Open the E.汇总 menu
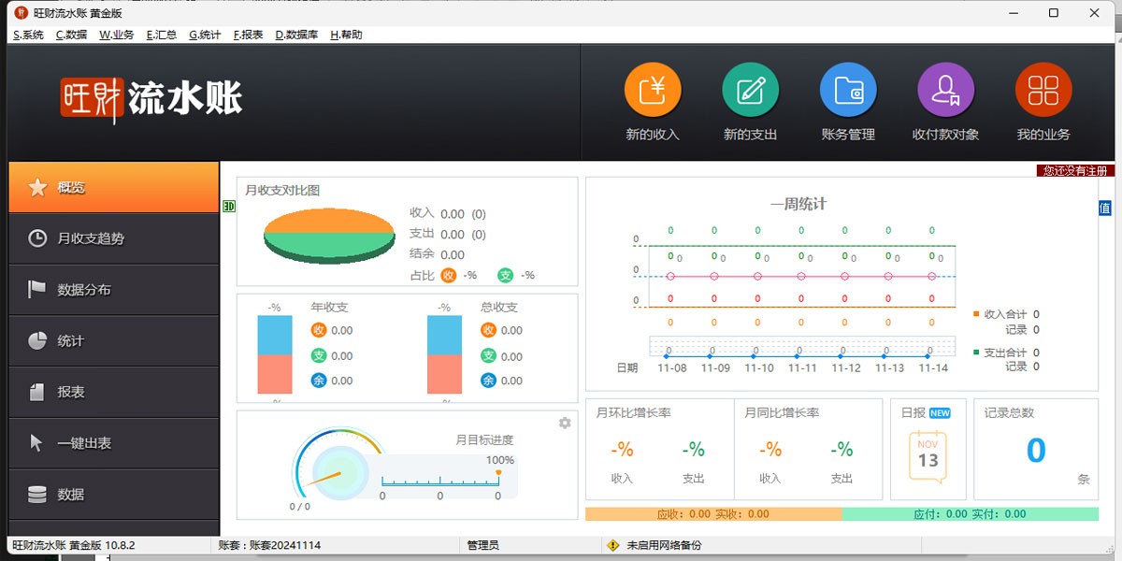This screenshot has height=561, width=1122. tap(162, 35)
